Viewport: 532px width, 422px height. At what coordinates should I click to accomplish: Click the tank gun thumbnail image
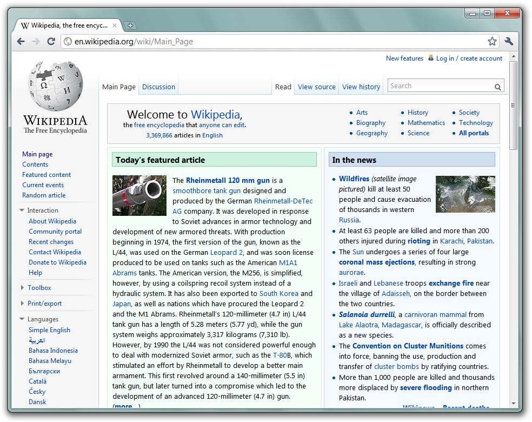(x=139, y=195)
